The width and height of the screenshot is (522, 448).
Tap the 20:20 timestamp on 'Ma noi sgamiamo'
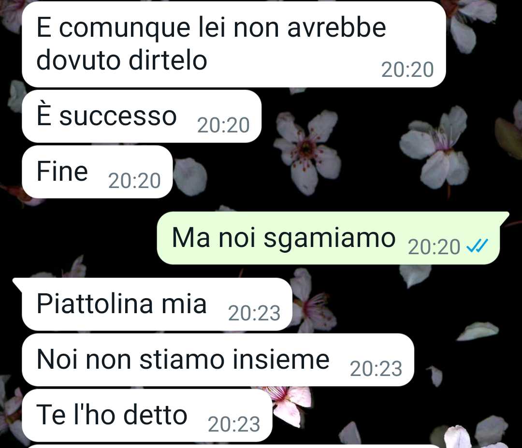click(x=434, y=247)
